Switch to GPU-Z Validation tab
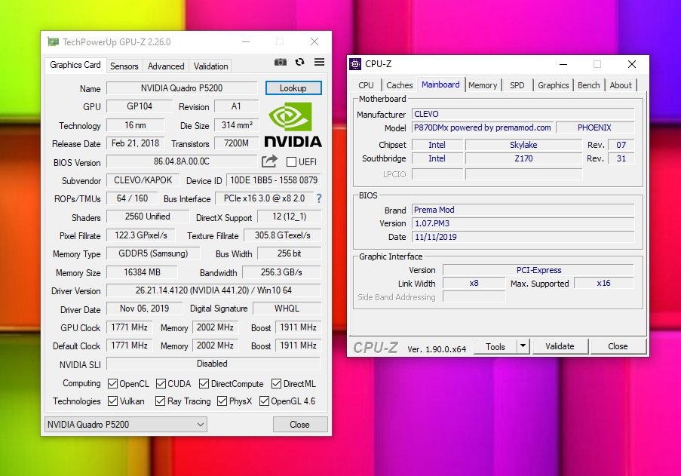This screenshot has height=476, width=681. click(x=210, y=66)
